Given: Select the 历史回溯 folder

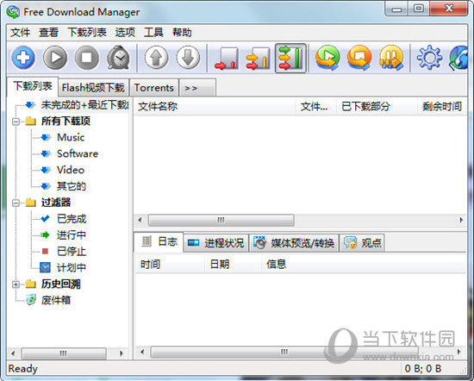Looking at the screenshot, I should 61,284.
